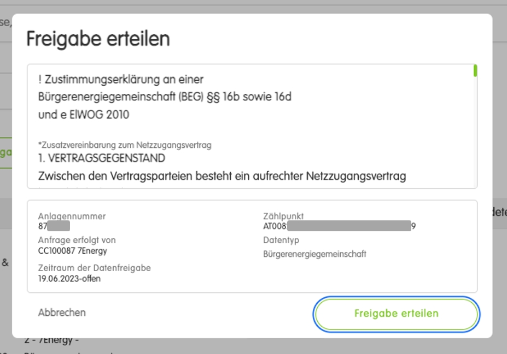This screenshot has height=354, width=507.
Task: Click the Anlagennummer label
Action: 72,216
